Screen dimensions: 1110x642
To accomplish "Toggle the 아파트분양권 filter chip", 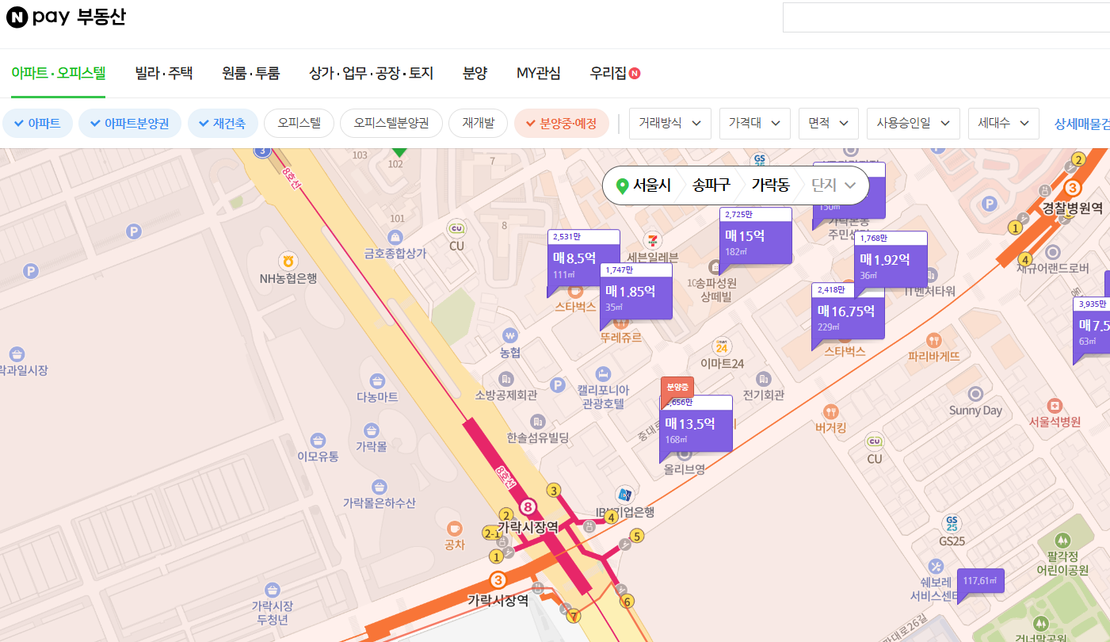I will click(x=130, y=124).
